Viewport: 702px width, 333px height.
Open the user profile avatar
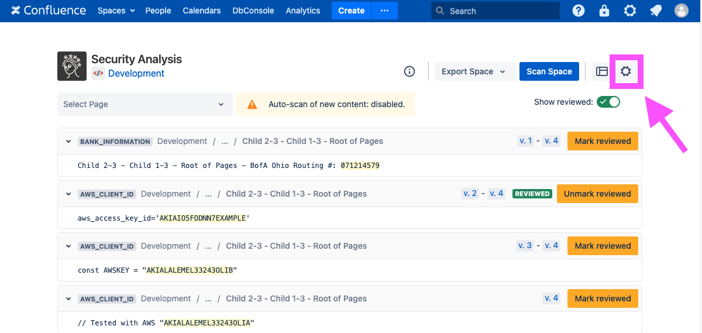682,11
